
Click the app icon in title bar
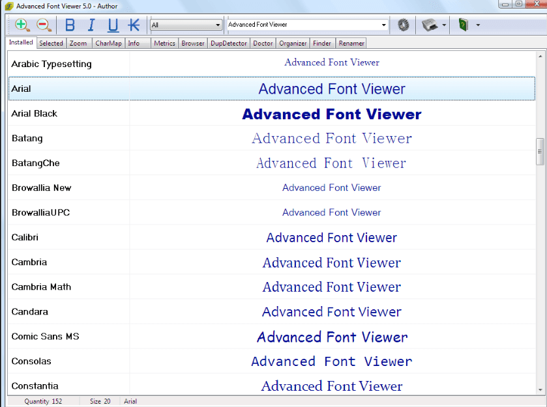pos(9,7)
